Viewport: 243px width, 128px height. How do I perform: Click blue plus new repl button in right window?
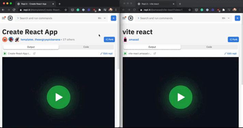(238, 18)
